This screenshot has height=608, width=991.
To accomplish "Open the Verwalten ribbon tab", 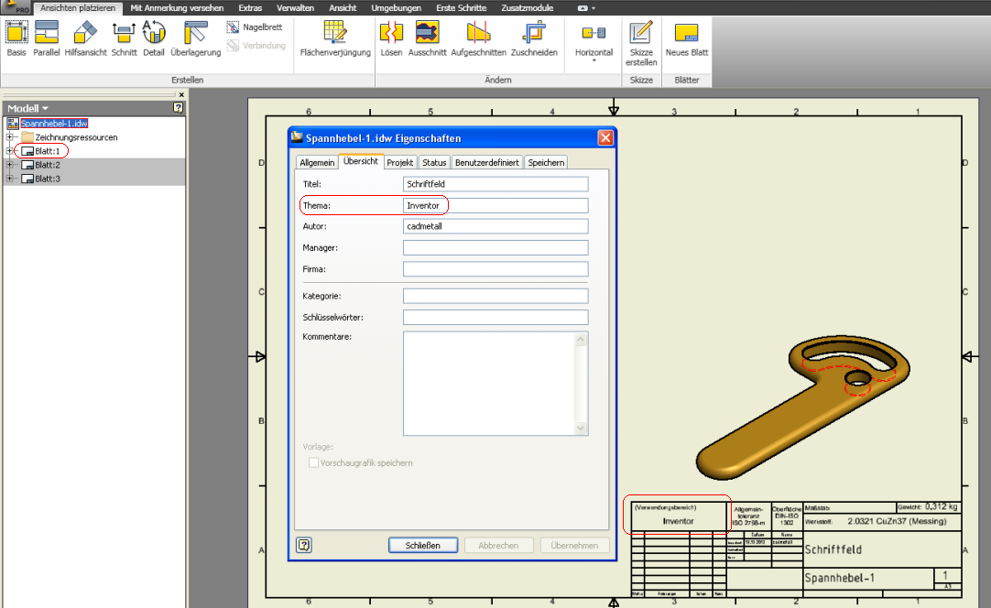I will click(295, 8).
